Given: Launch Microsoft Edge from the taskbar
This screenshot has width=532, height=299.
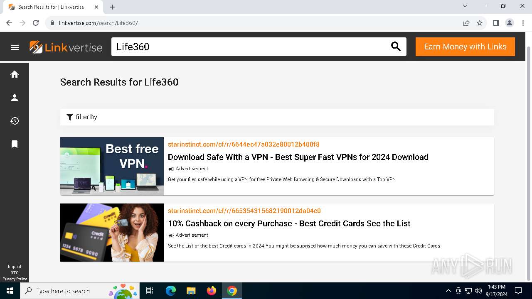Looking at the screenshot, I should click(171, 291).
